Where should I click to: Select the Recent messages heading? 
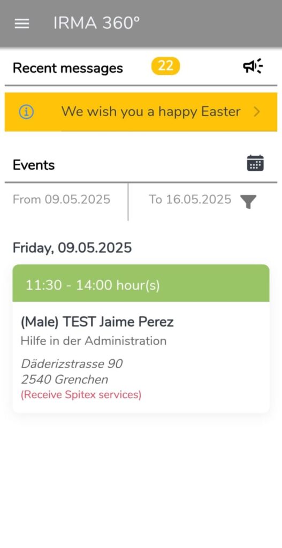pyautogui.click(x=68, y=68)
